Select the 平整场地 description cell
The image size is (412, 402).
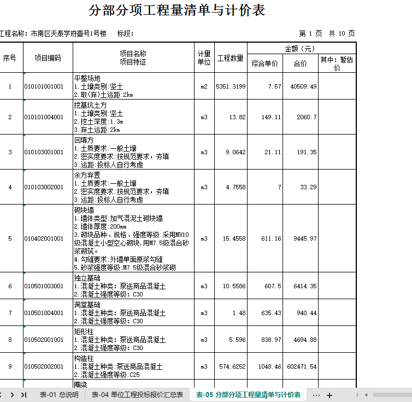(133, 86)
